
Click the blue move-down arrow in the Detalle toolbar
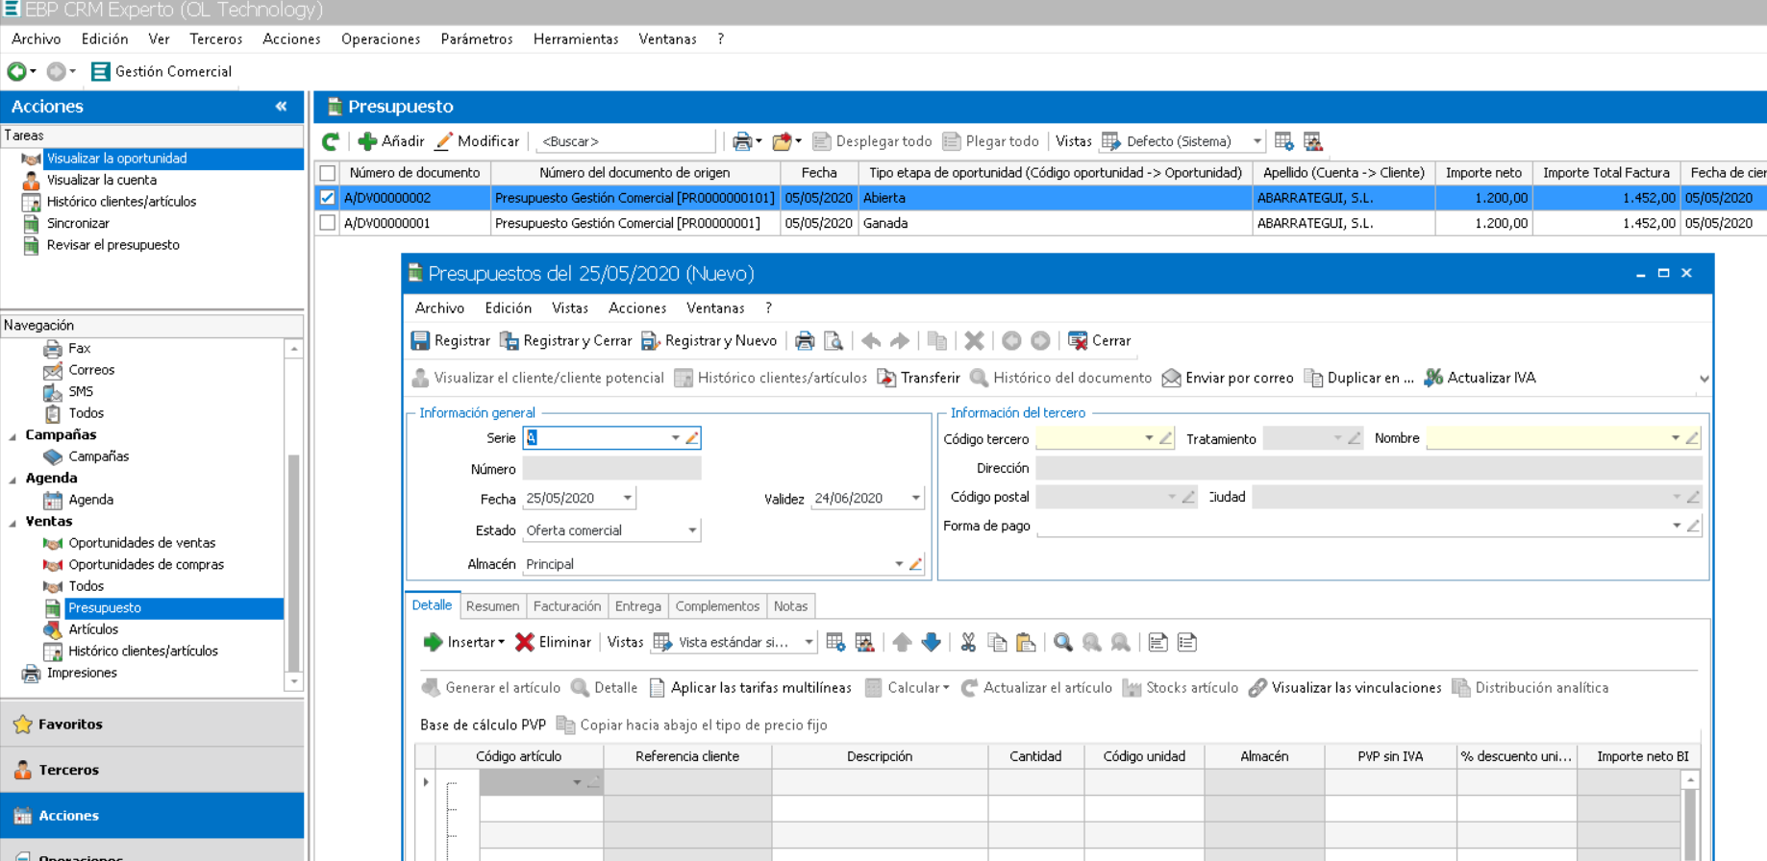[x=931, y=642]
